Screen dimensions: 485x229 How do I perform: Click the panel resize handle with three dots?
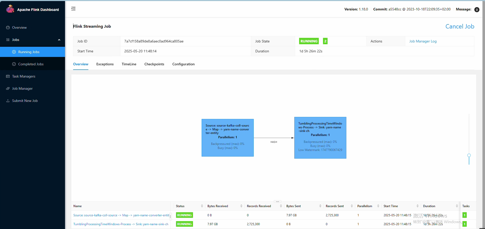(278, 201)
